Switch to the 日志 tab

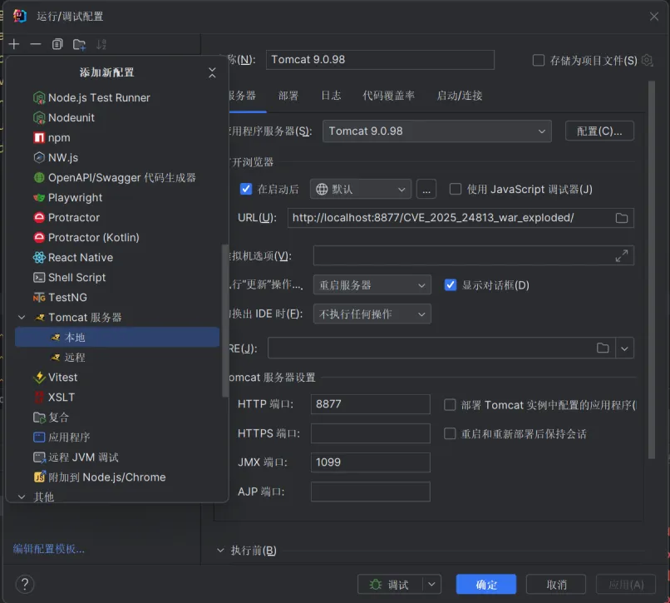point(331,96)
